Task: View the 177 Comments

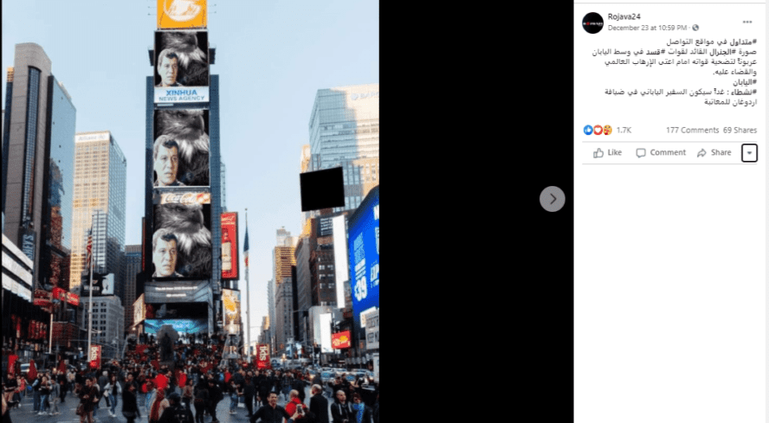Action: (692, 130)
